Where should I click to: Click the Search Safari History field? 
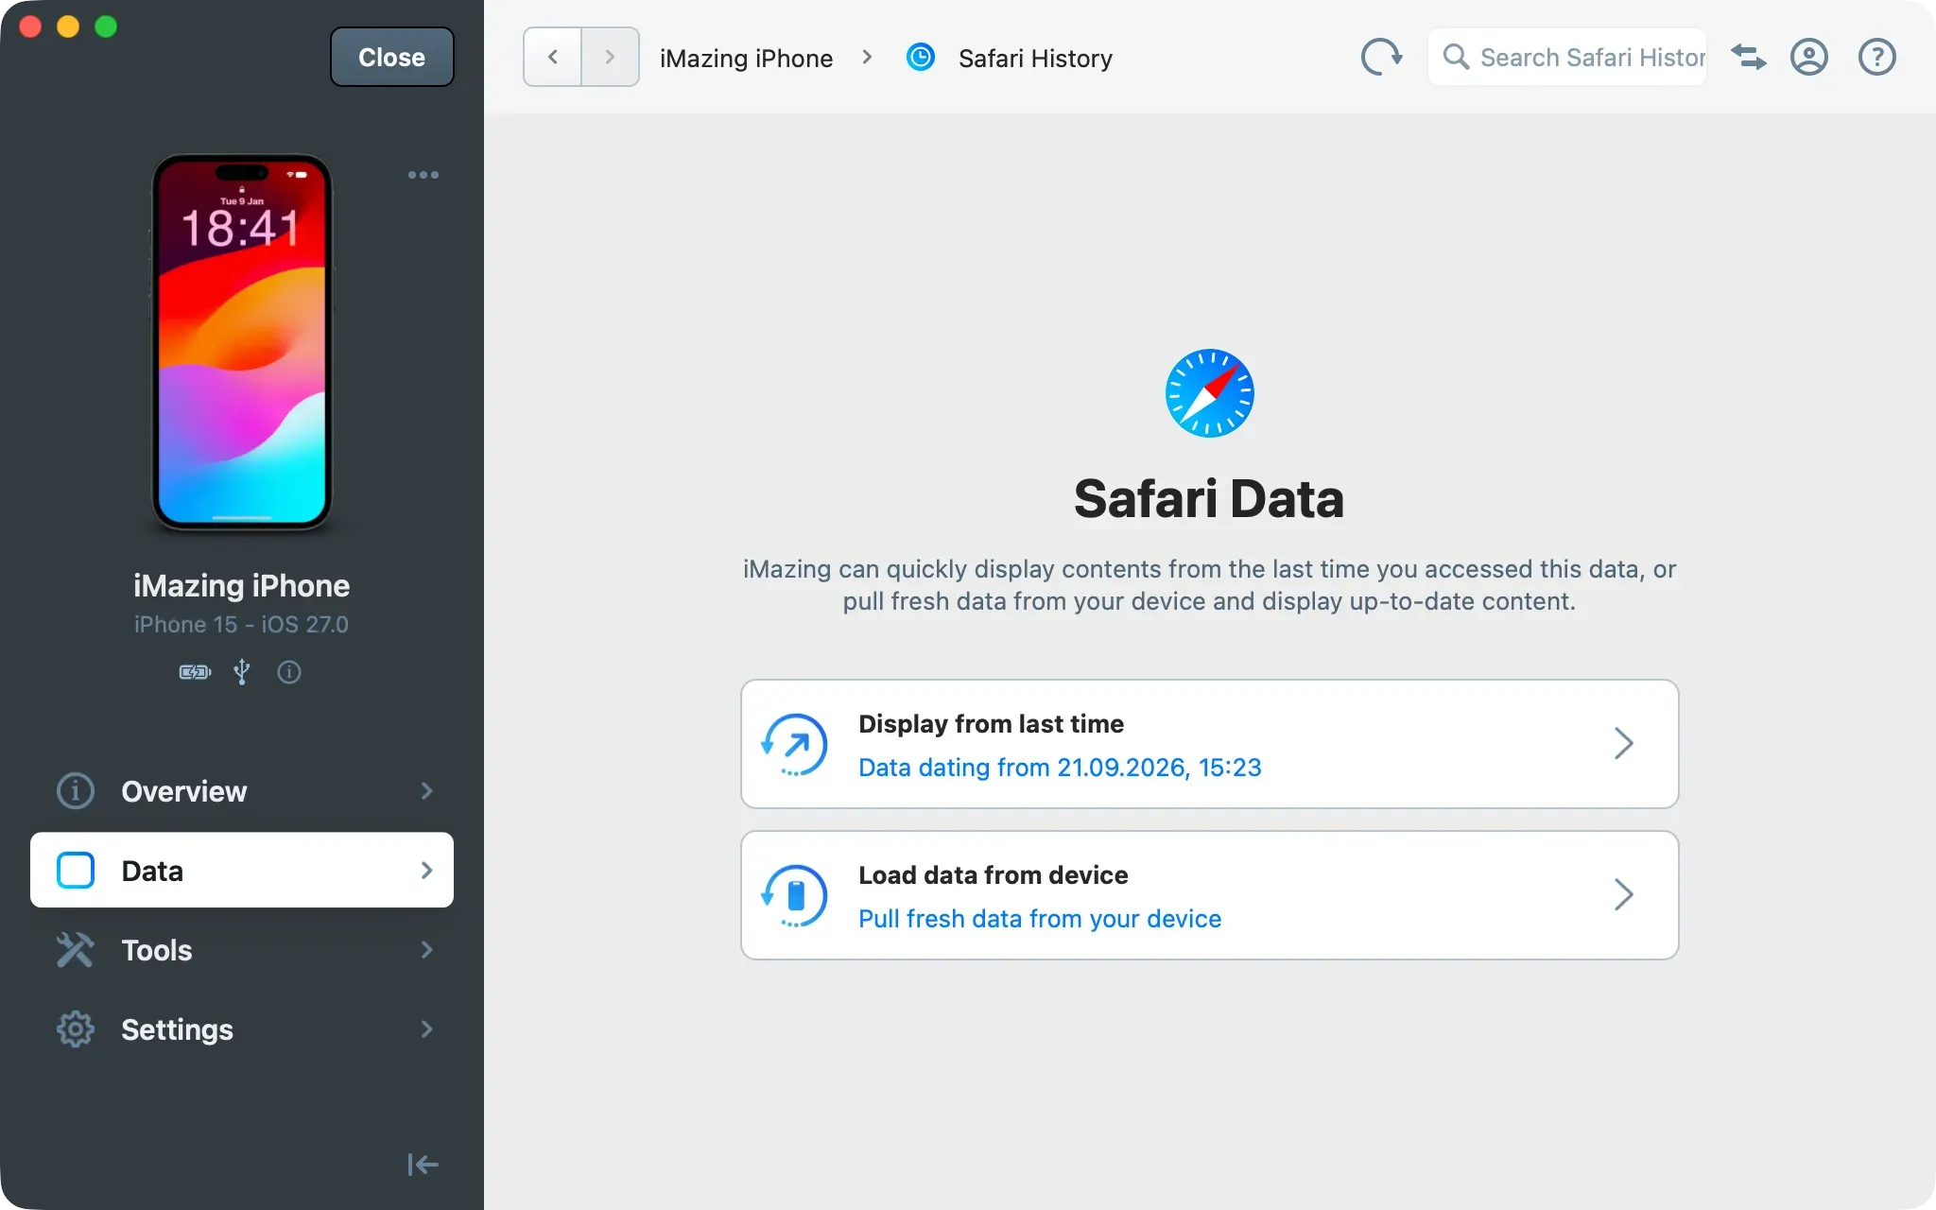(1567, 57)
